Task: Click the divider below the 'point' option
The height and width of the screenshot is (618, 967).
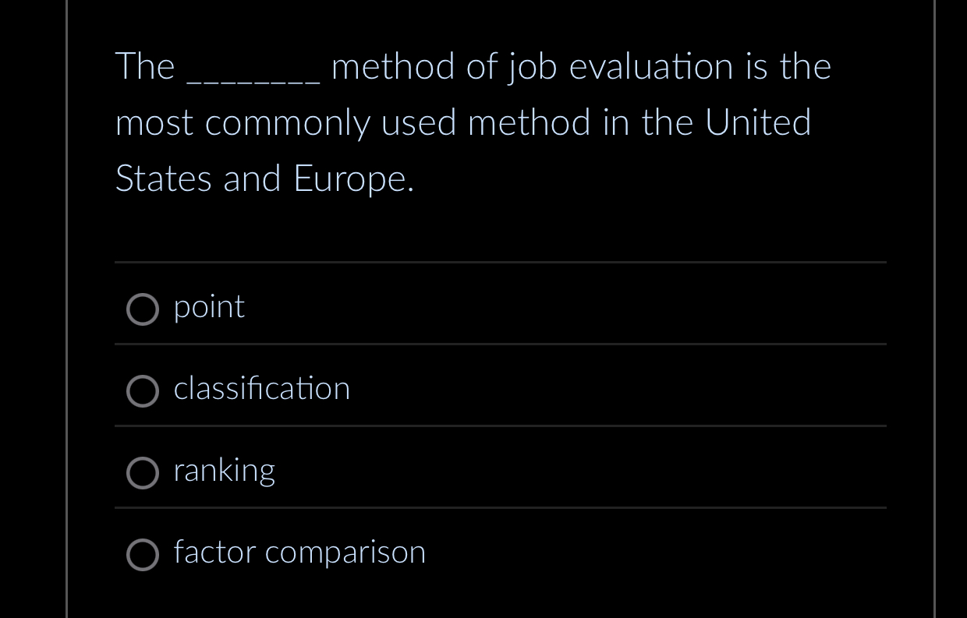Action: point(499,344)
